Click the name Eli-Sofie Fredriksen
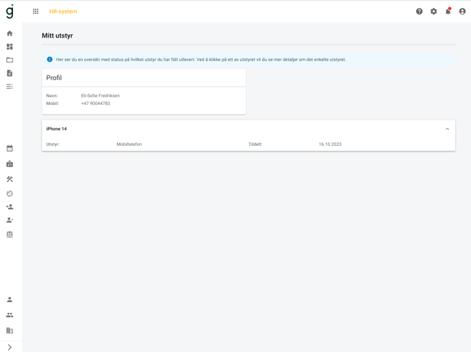This screenshot has width=471, height=352. coord(101,96)
